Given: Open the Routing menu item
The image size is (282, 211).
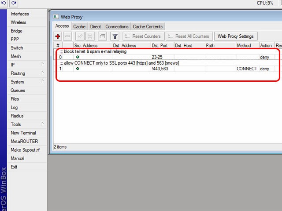Looking at the screenshot, I should click(27, 73).
